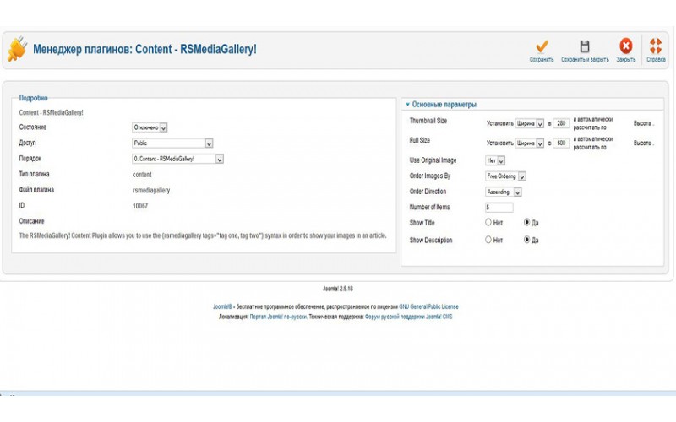This screenshot has height=422, width=676.
Task: Open Order Images By dropdown
Action: (x=505, y=176)
